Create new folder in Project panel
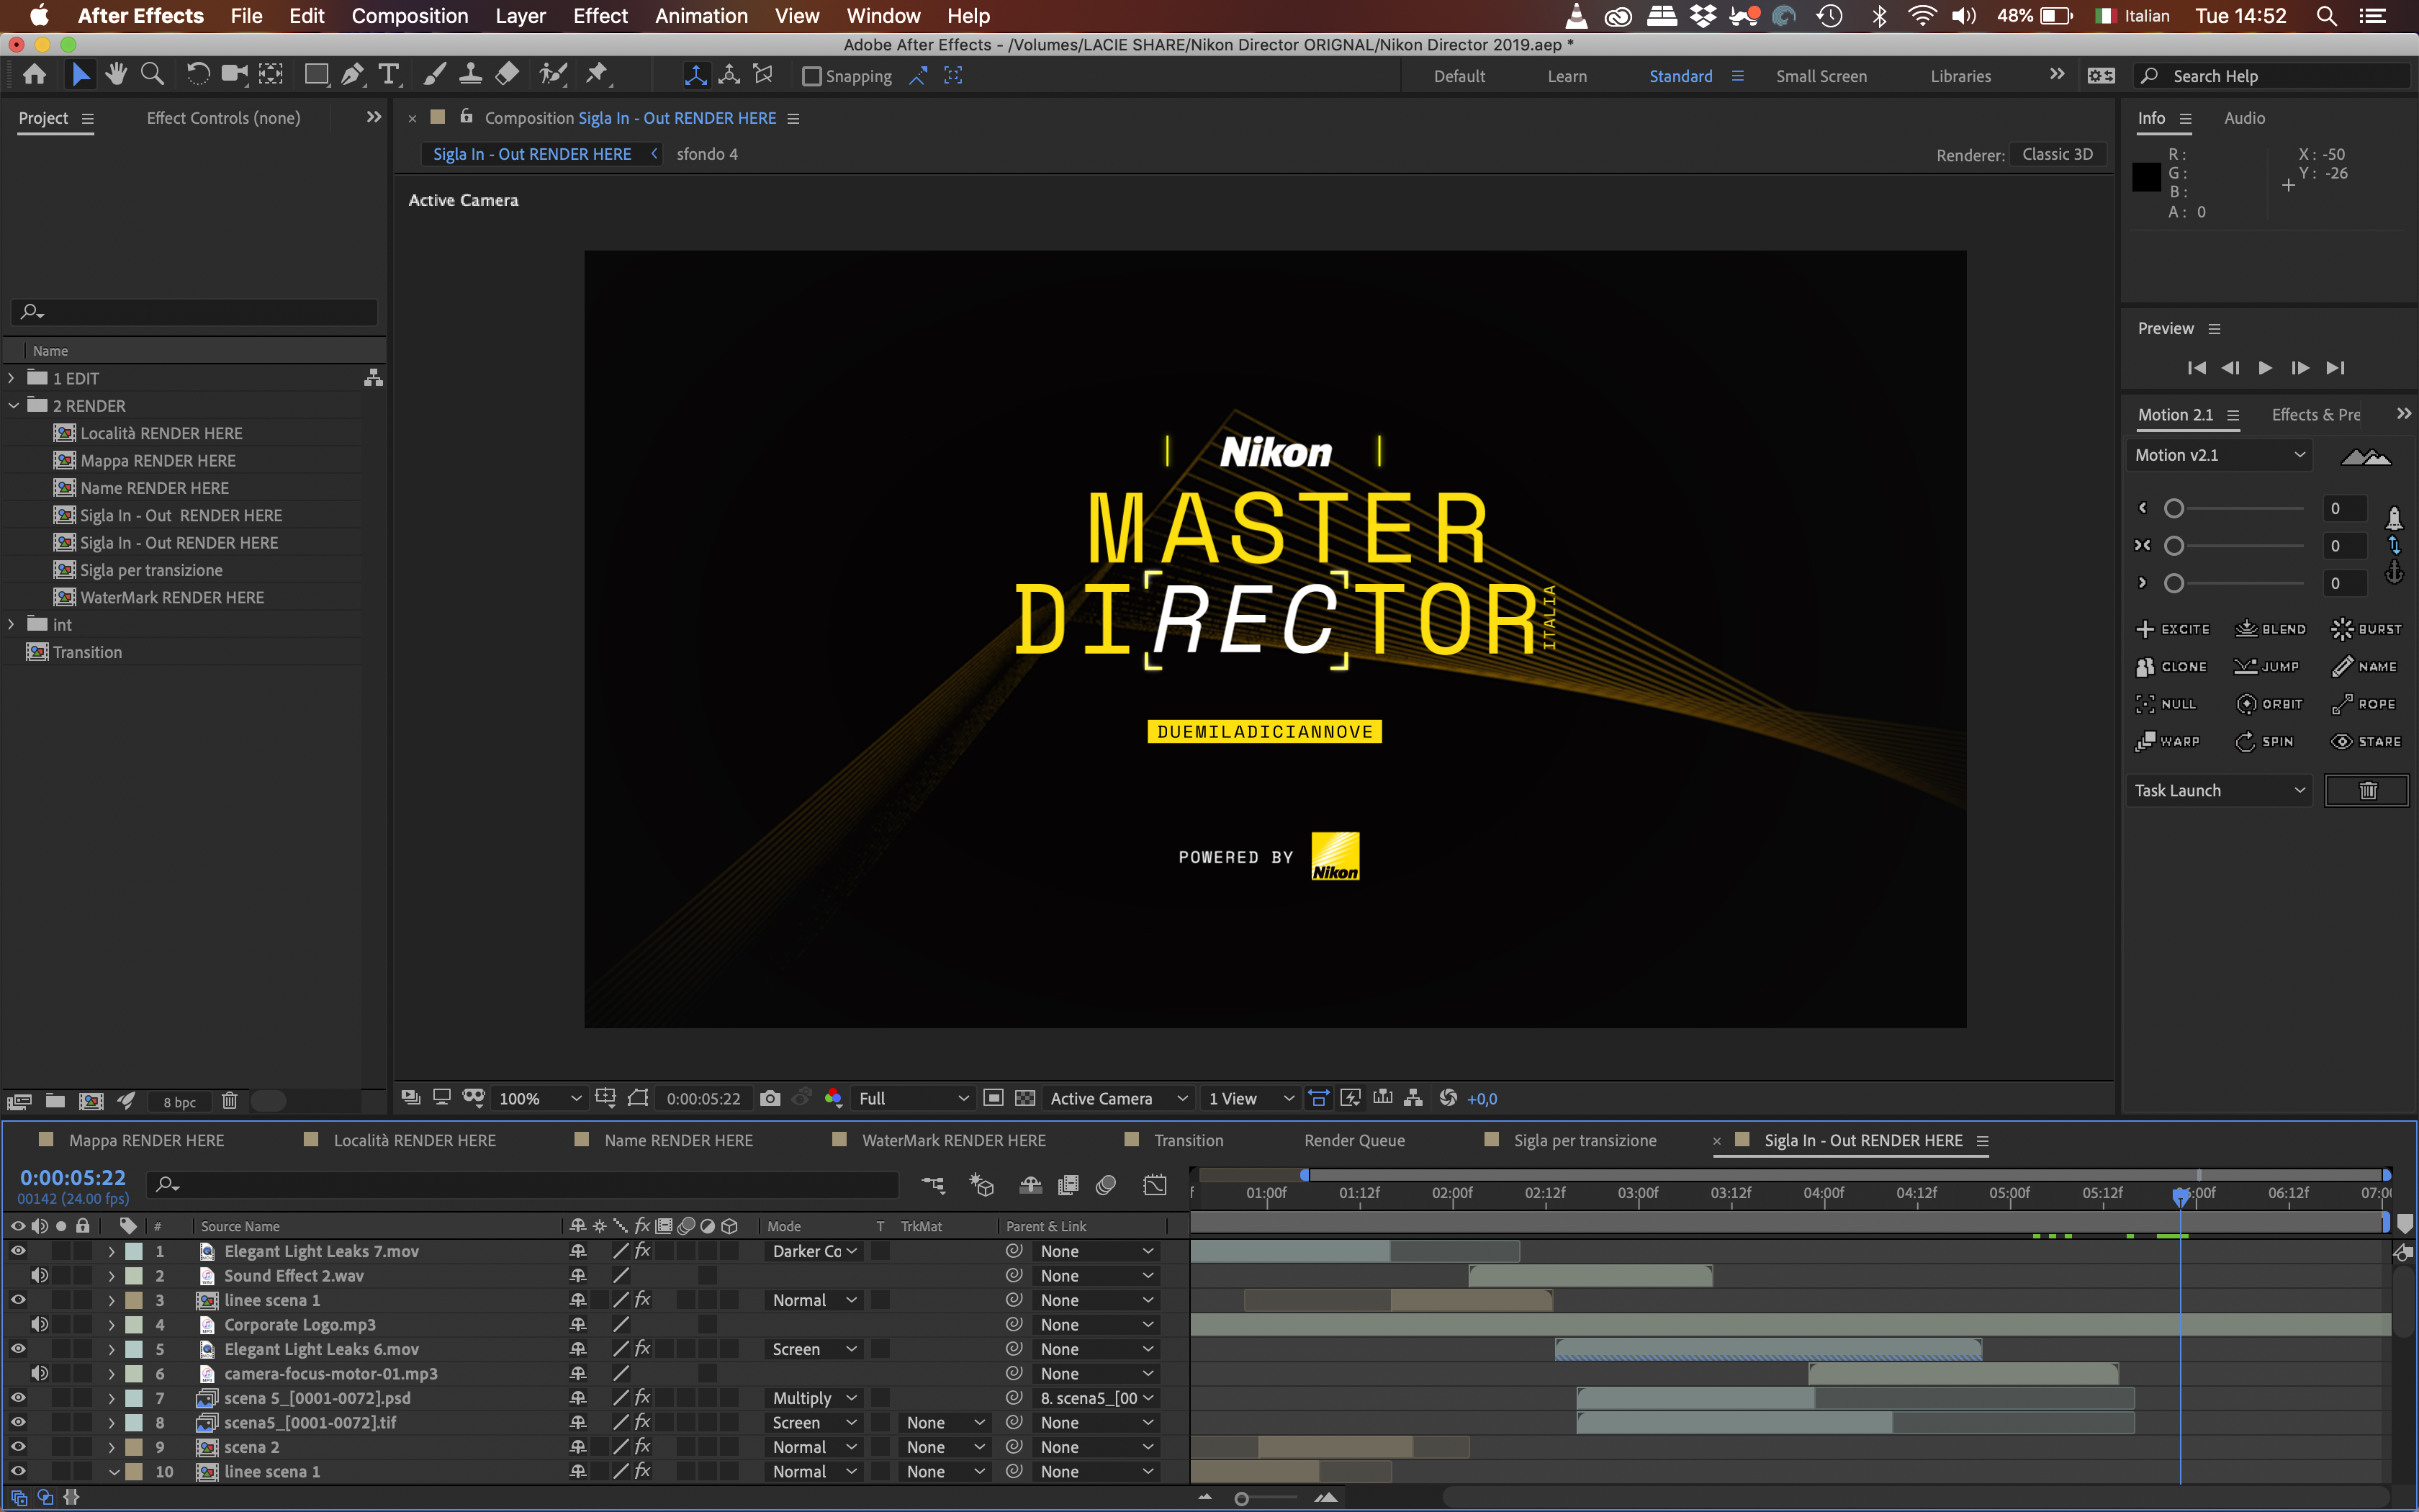The height and width of the screenshot is (1512, 2419). (x=55, y=1101)
